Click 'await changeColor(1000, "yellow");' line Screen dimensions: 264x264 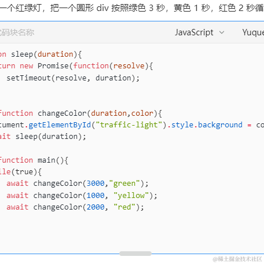click(82, 196)
